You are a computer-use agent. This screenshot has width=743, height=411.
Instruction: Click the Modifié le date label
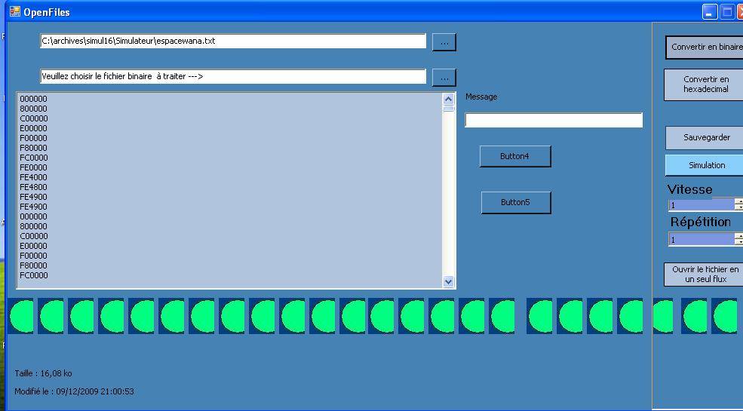point(75,391)
